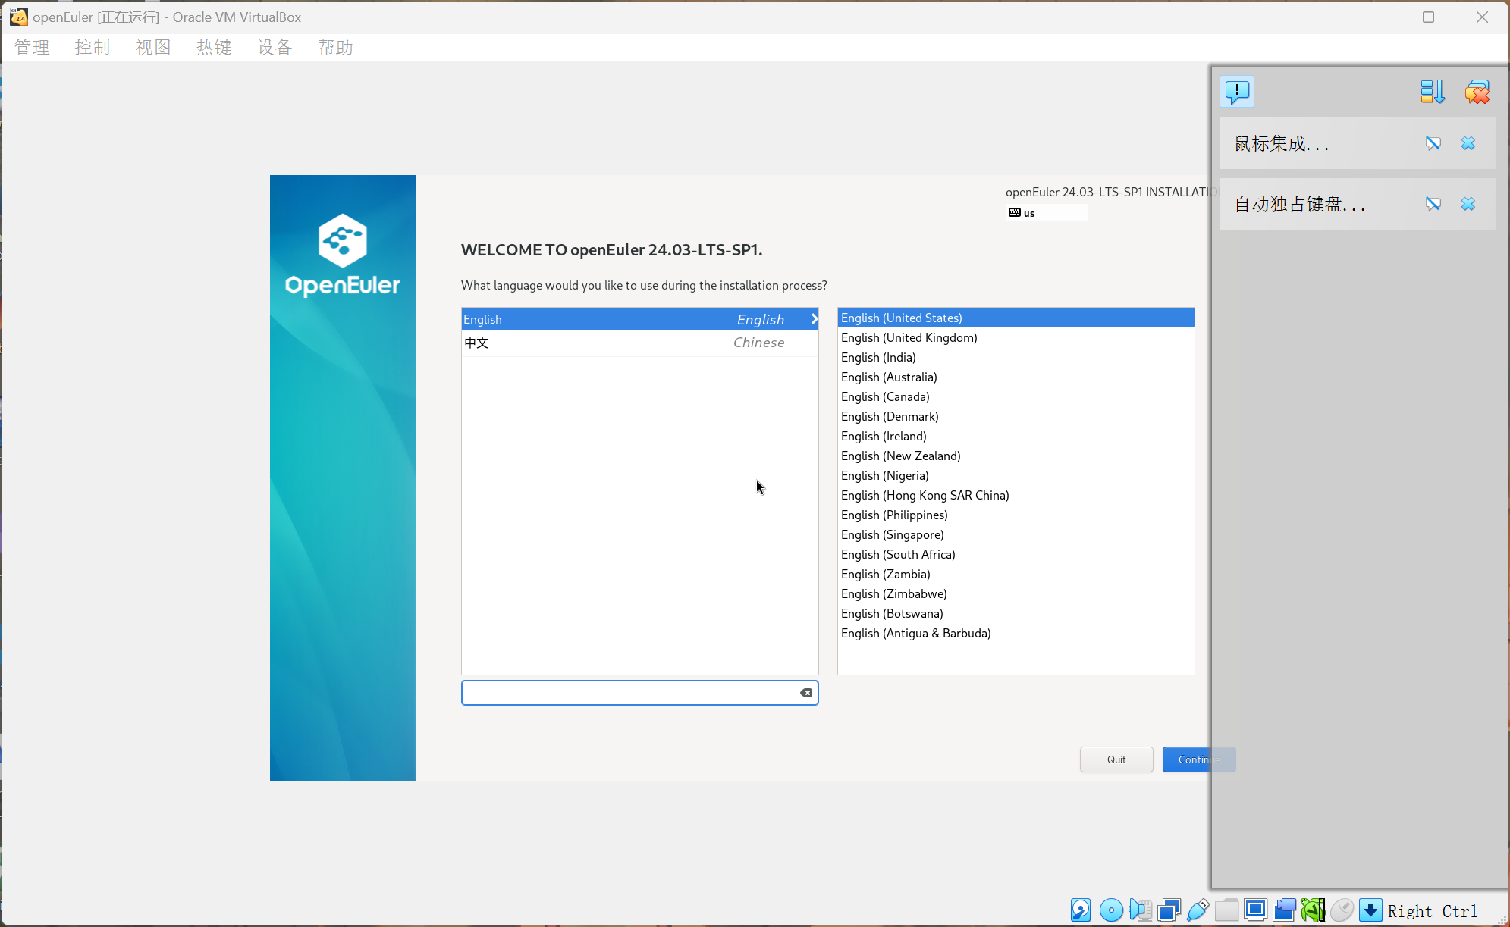Select English (South Africa)
Viewport: 1510px width, 927px height.
coord(1016,554)
